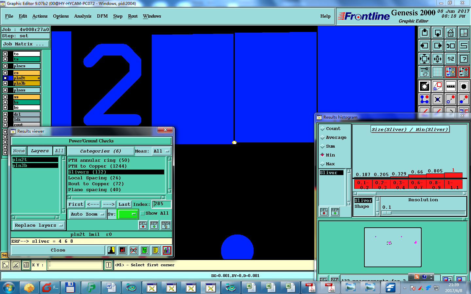
Task: Select the Count radio option
Action: pos(323,129)
